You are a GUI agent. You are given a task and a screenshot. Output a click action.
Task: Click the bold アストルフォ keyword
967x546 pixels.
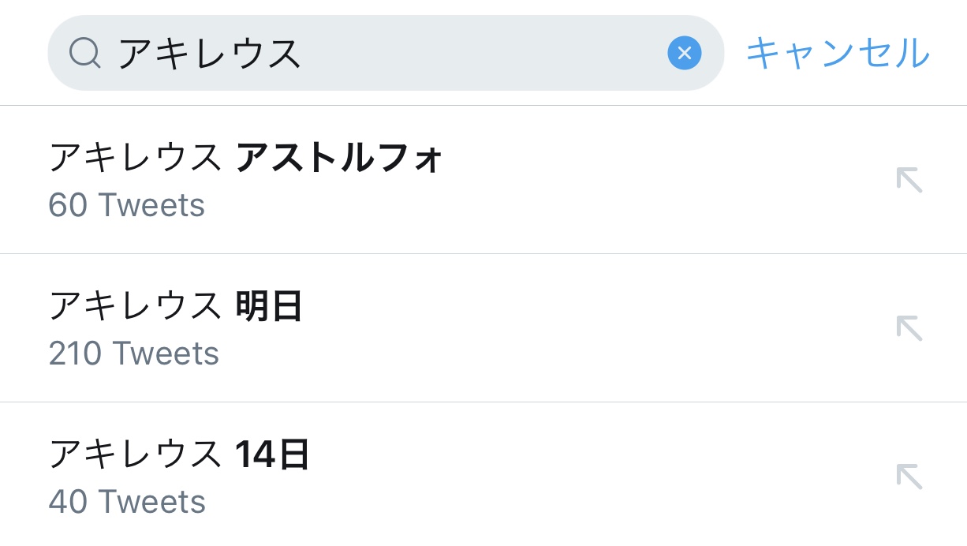[x=339, y=159]
